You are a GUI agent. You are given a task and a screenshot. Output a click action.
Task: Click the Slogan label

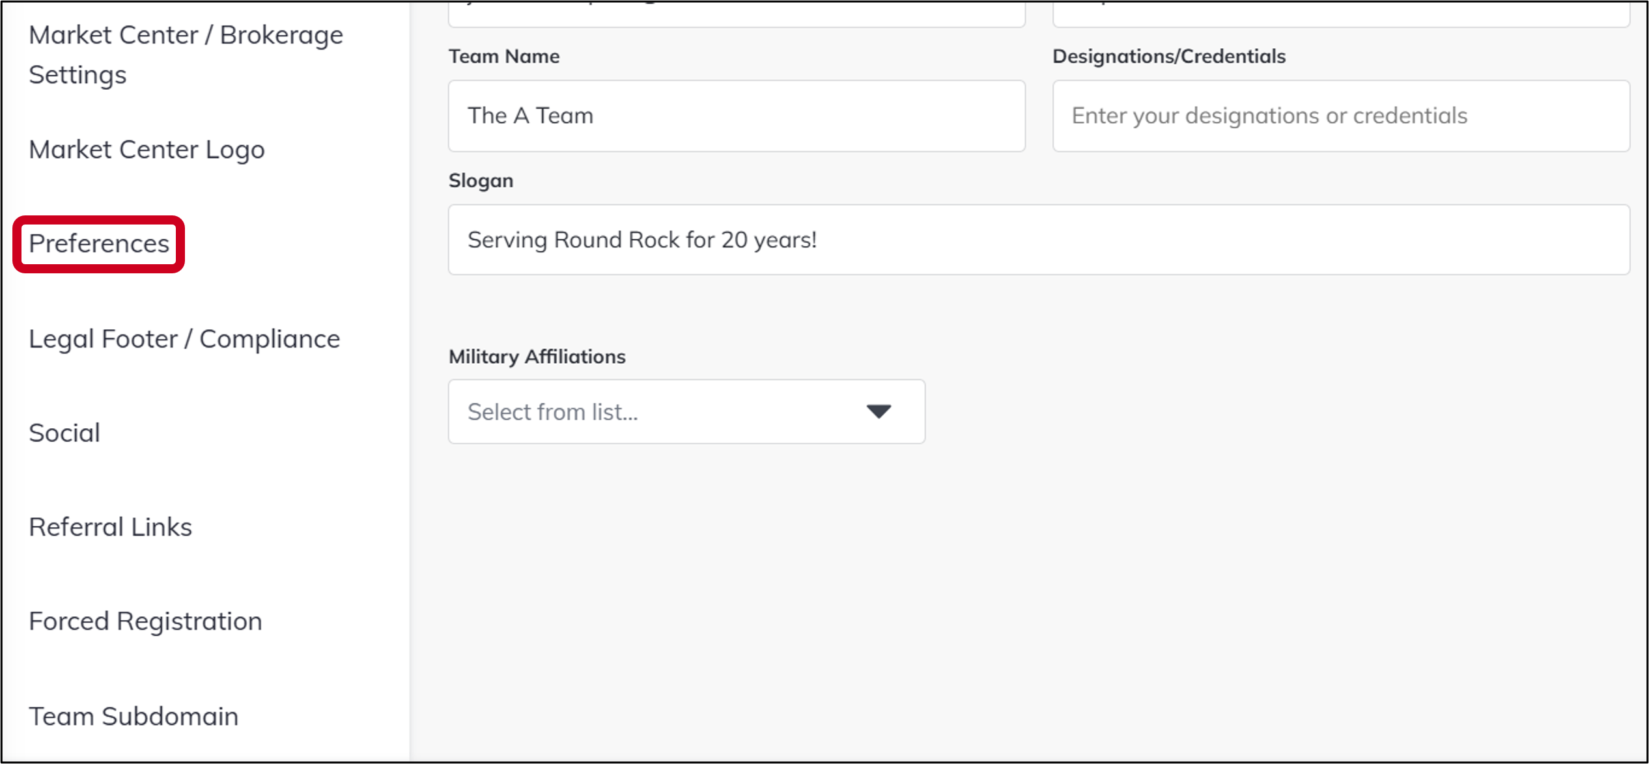tap(481, 181)
